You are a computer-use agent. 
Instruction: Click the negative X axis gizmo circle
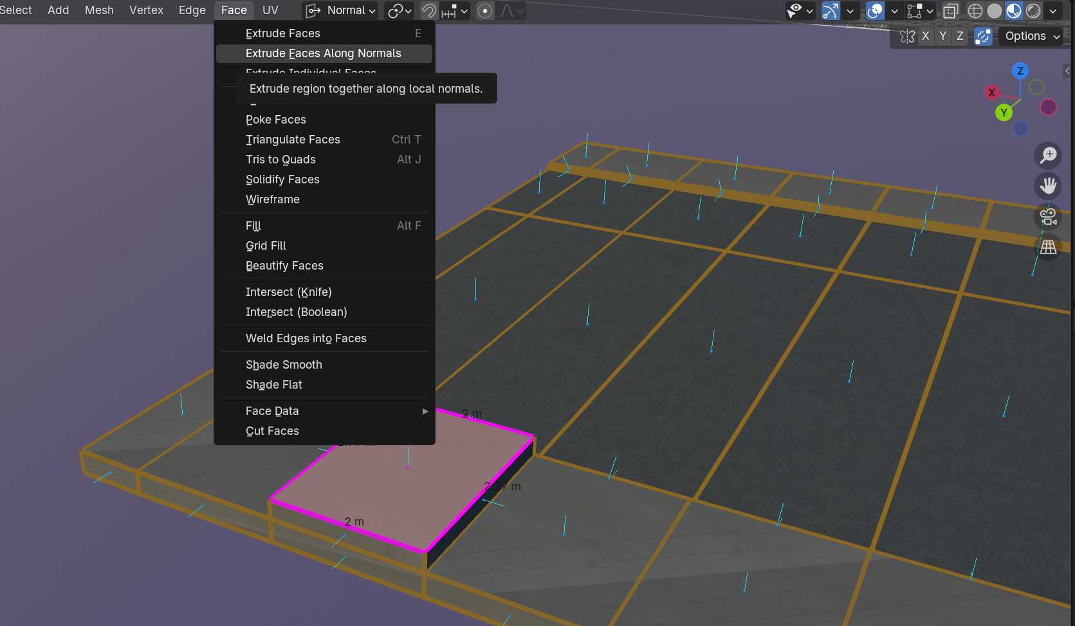(1049, 107)
